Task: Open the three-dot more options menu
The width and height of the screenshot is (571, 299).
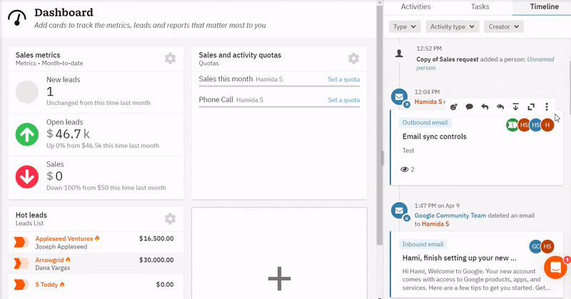Action: (x=547, y=106)
